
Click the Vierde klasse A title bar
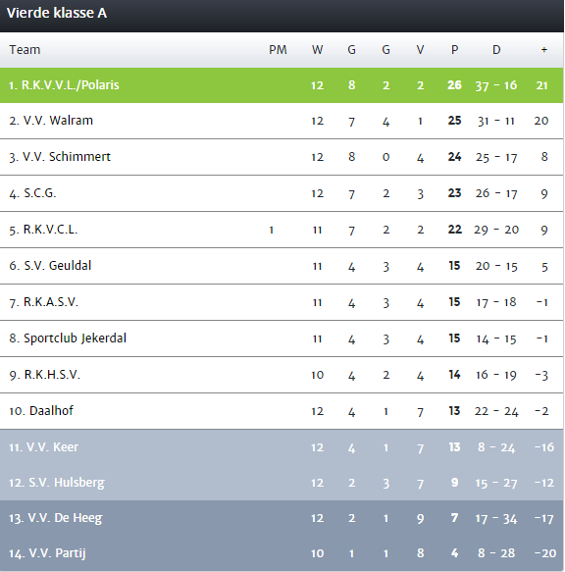[x=282, y=16]
